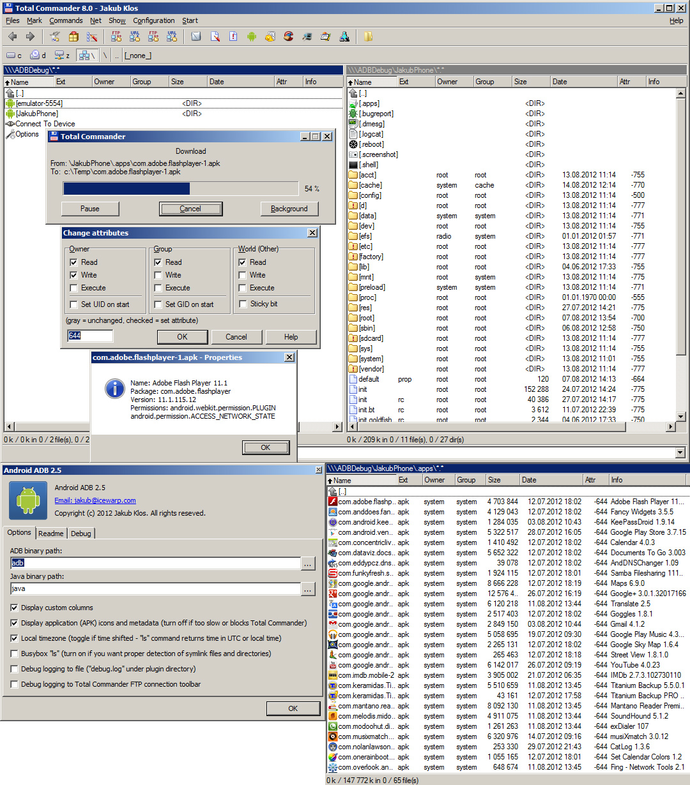Viewport: 690px width, 785px height.
Task: Sort bottom panel by Date column
Action: pos(550,480)
